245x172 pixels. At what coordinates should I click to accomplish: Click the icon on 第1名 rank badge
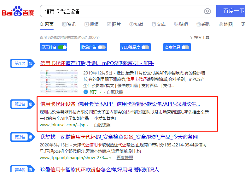point(31,63)
